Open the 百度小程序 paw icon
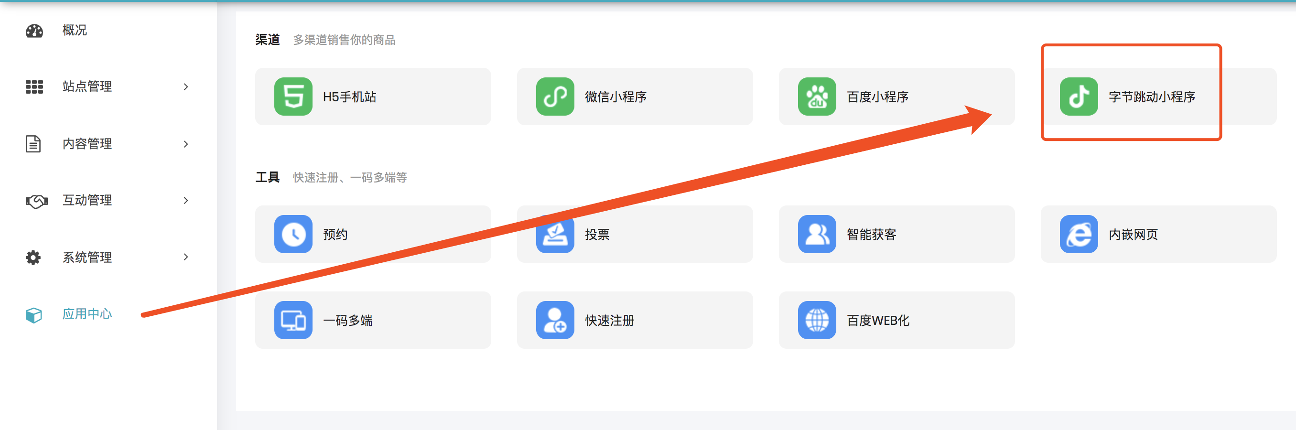The width and height of the screenshot is (1296, 430). click(817, 97)
